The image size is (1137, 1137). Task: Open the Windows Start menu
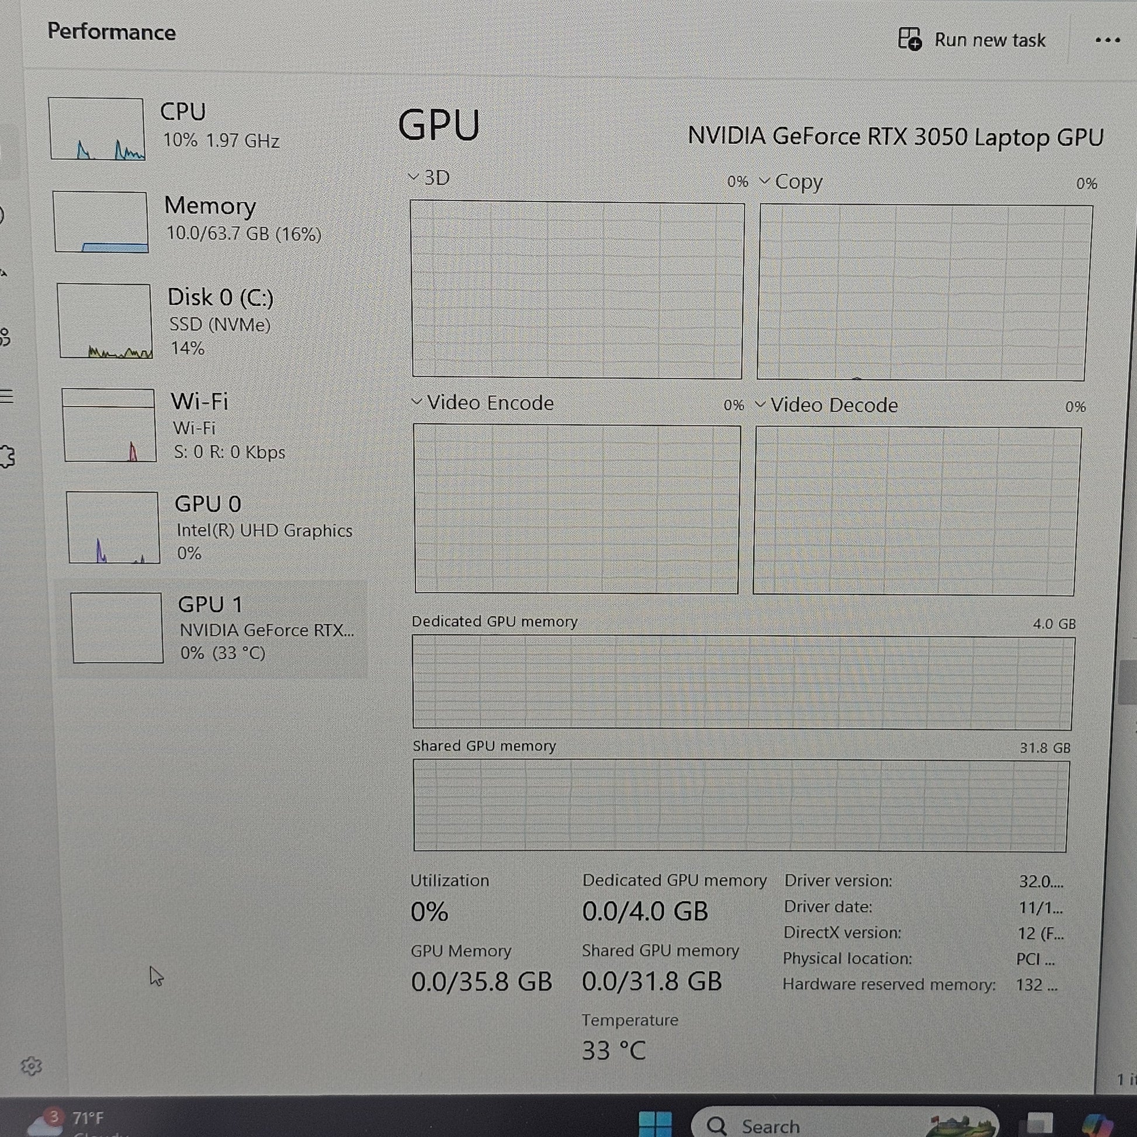click(x=654, y=1123)
